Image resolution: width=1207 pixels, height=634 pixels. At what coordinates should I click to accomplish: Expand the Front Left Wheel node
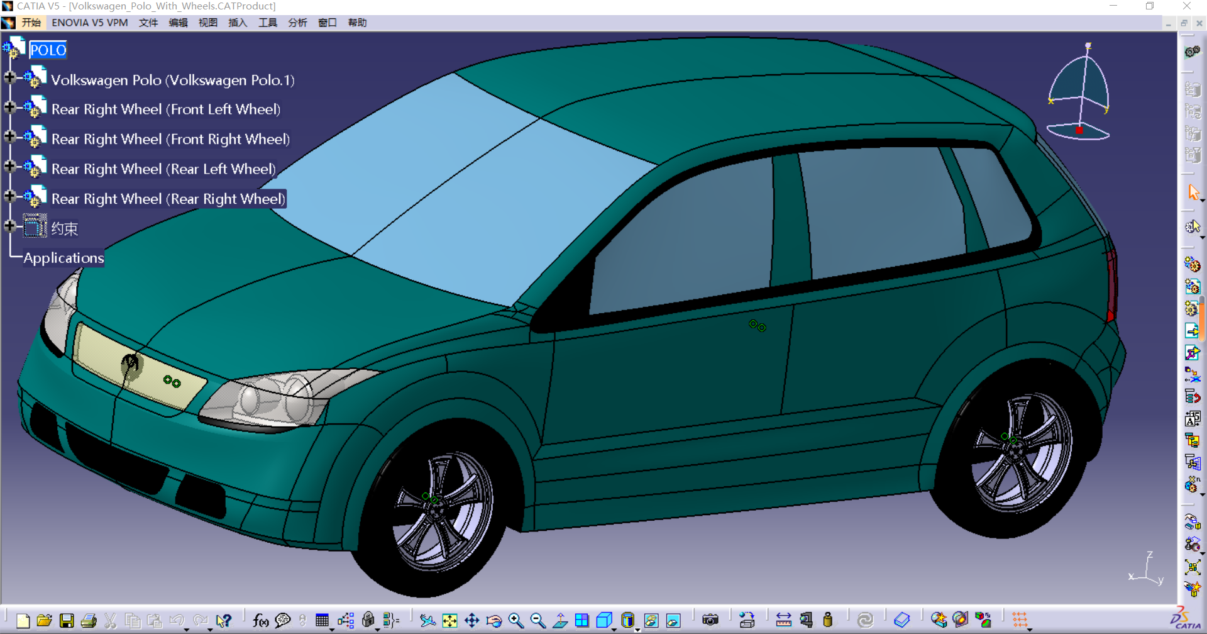point(10,107)
